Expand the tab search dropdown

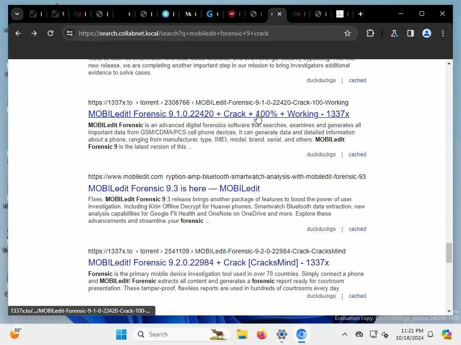point(17,14)
